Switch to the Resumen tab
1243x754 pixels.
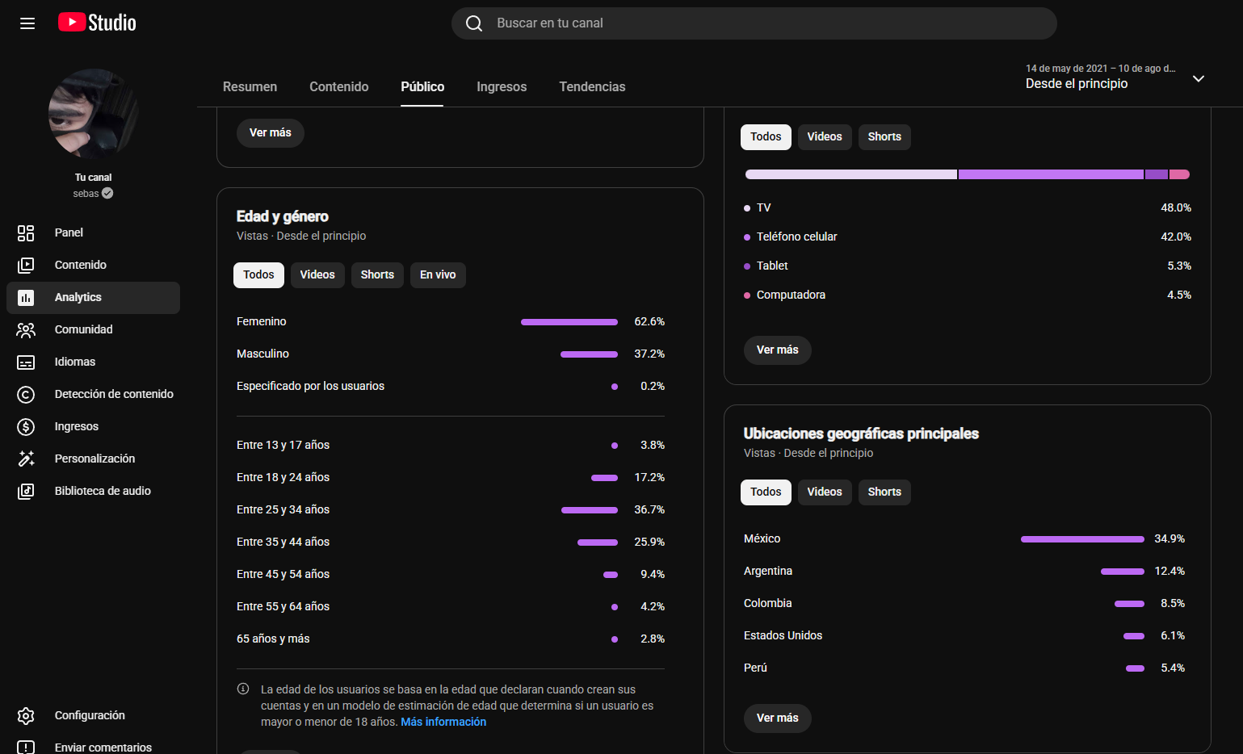[x=250, y=86]
